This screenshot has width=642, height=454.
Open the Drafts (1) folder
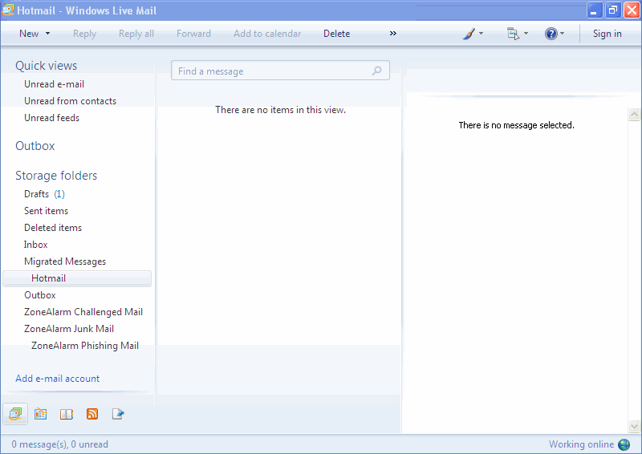pyautogui.click(x=44, y=193)
